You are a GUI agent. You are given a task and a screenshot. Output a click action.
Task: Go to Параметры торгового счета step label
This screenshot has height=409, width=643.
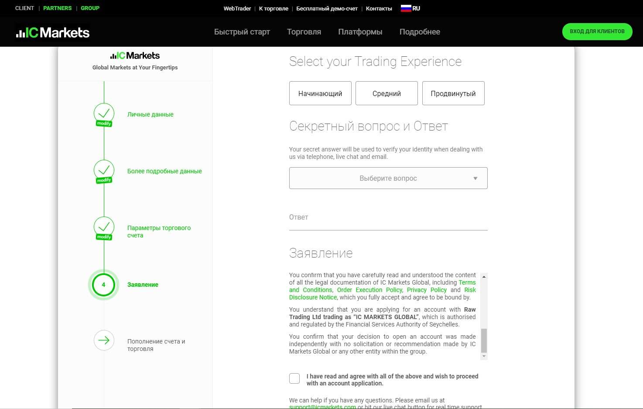159,231
